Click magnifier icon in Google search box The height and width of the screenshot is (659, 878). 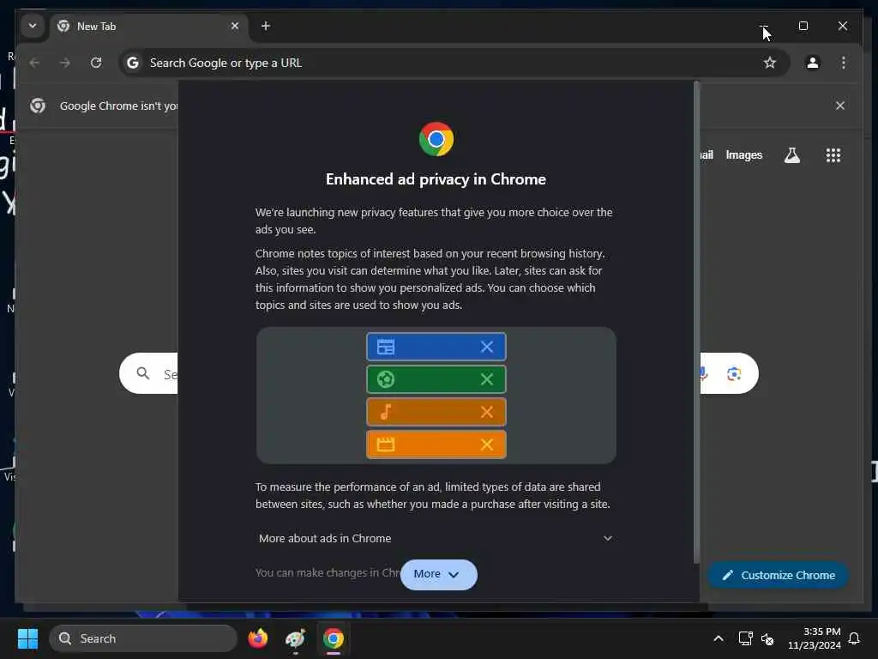tap(143, 373)
